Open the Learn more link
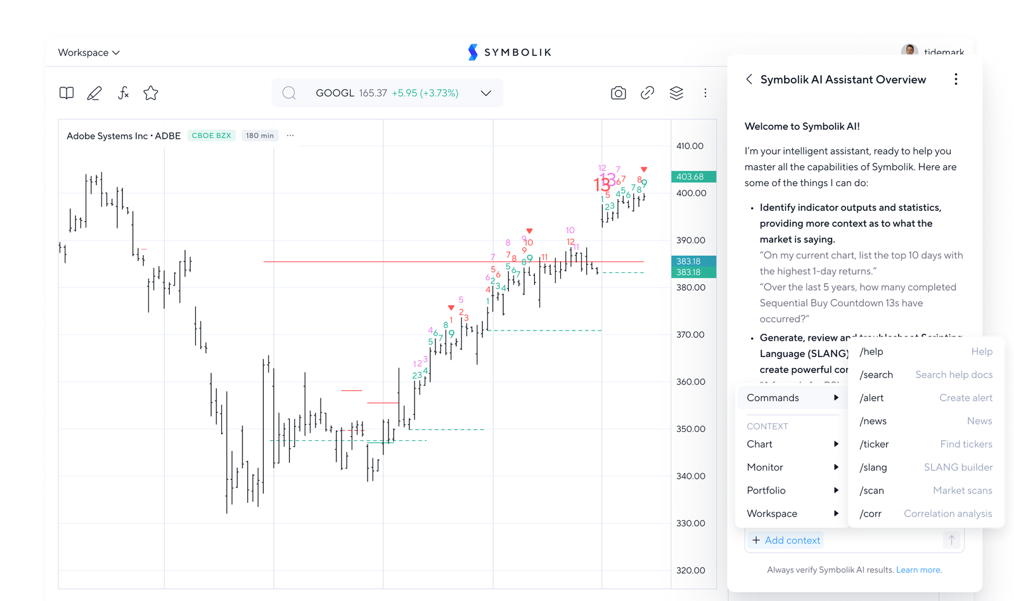Viewport: 1014px width, 601px height. point(918,570)
